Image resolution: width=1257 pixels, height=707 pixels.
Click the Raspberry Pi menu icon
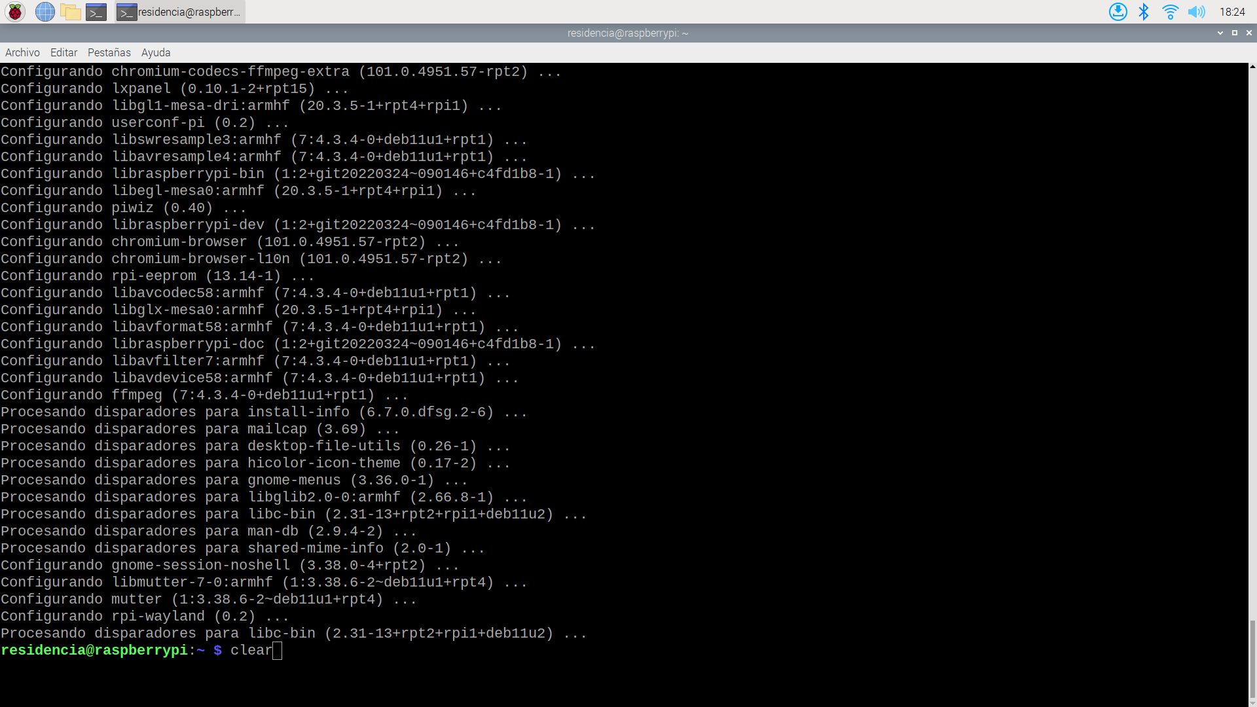(x=14, y=12)
